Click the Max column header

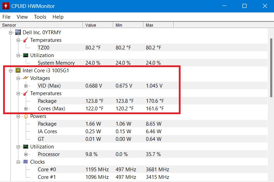click(x=158, y=25)
